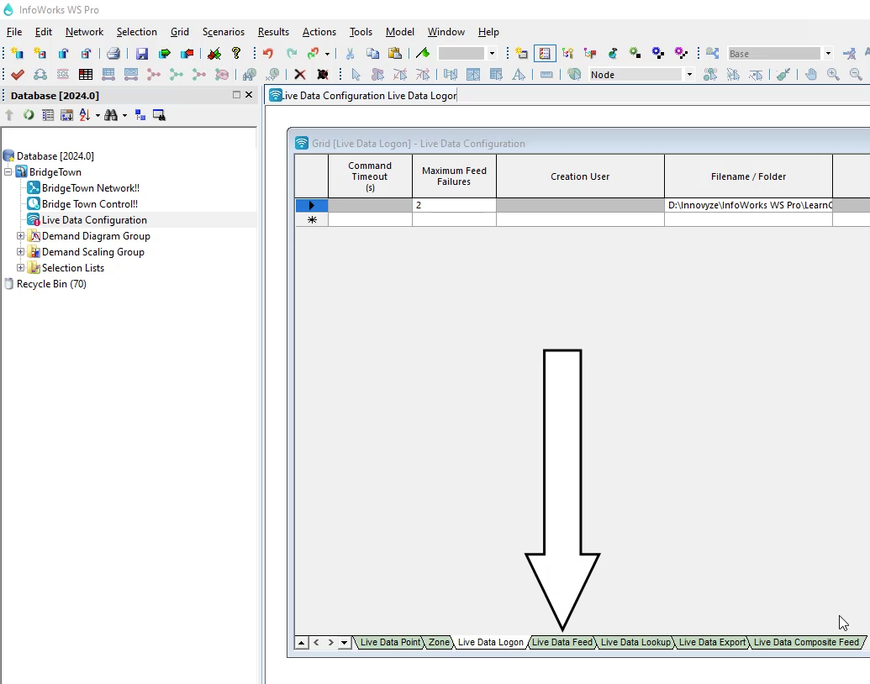Click the Undo arrow icon
Screen dimensions: 870x684
coord(266,52)
